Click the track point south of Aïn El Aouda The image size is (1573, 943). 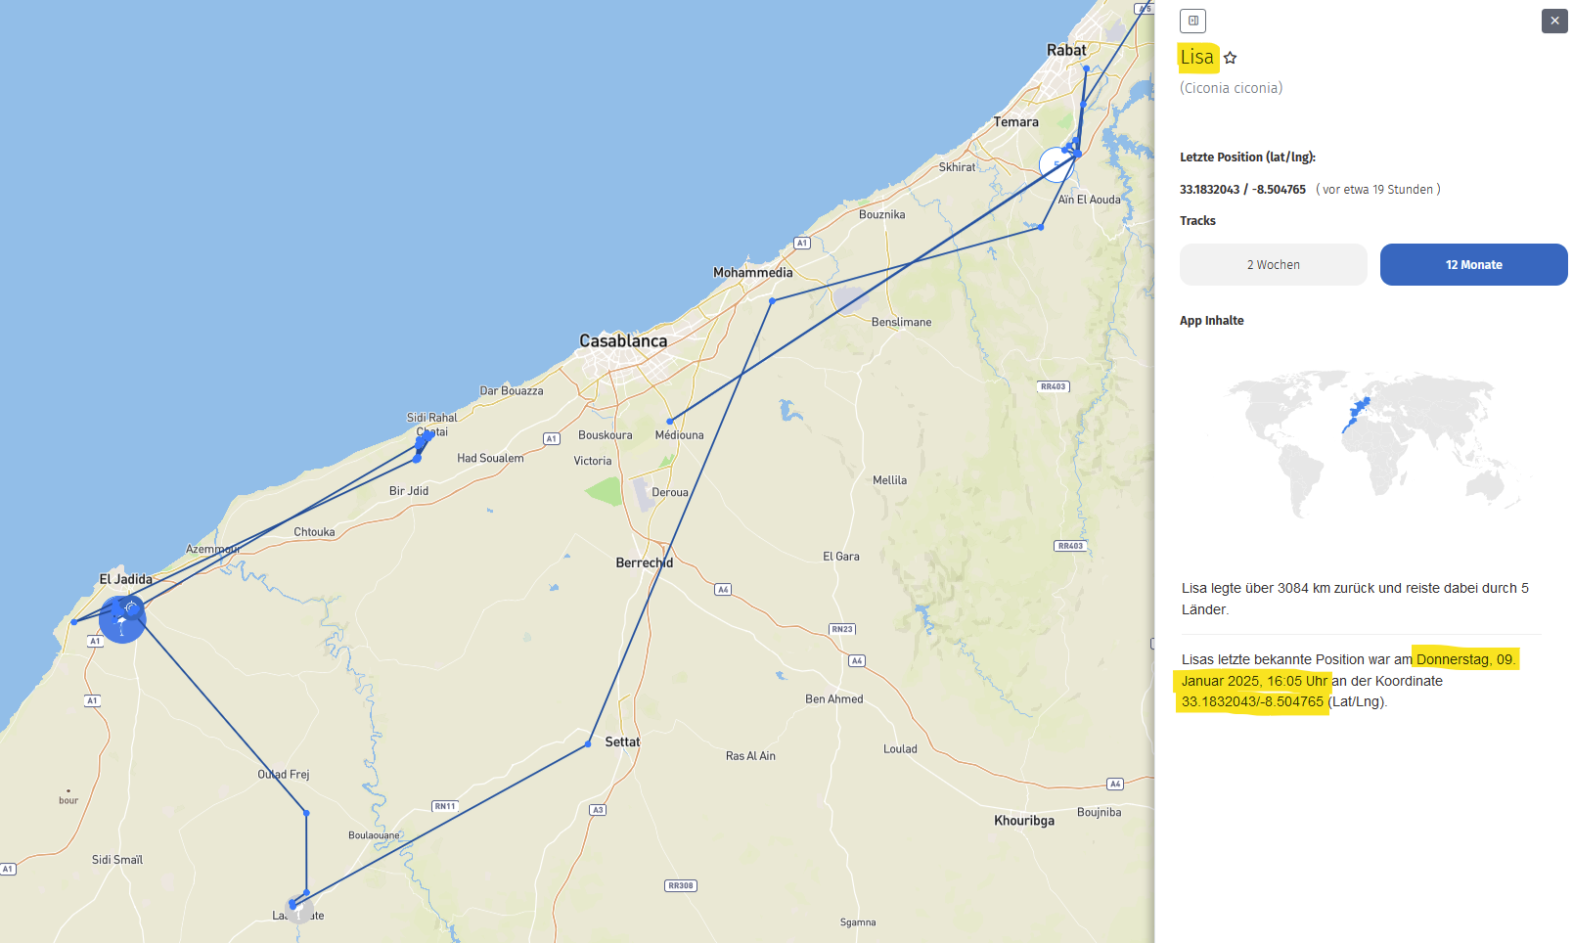(x=1041, y=227)
